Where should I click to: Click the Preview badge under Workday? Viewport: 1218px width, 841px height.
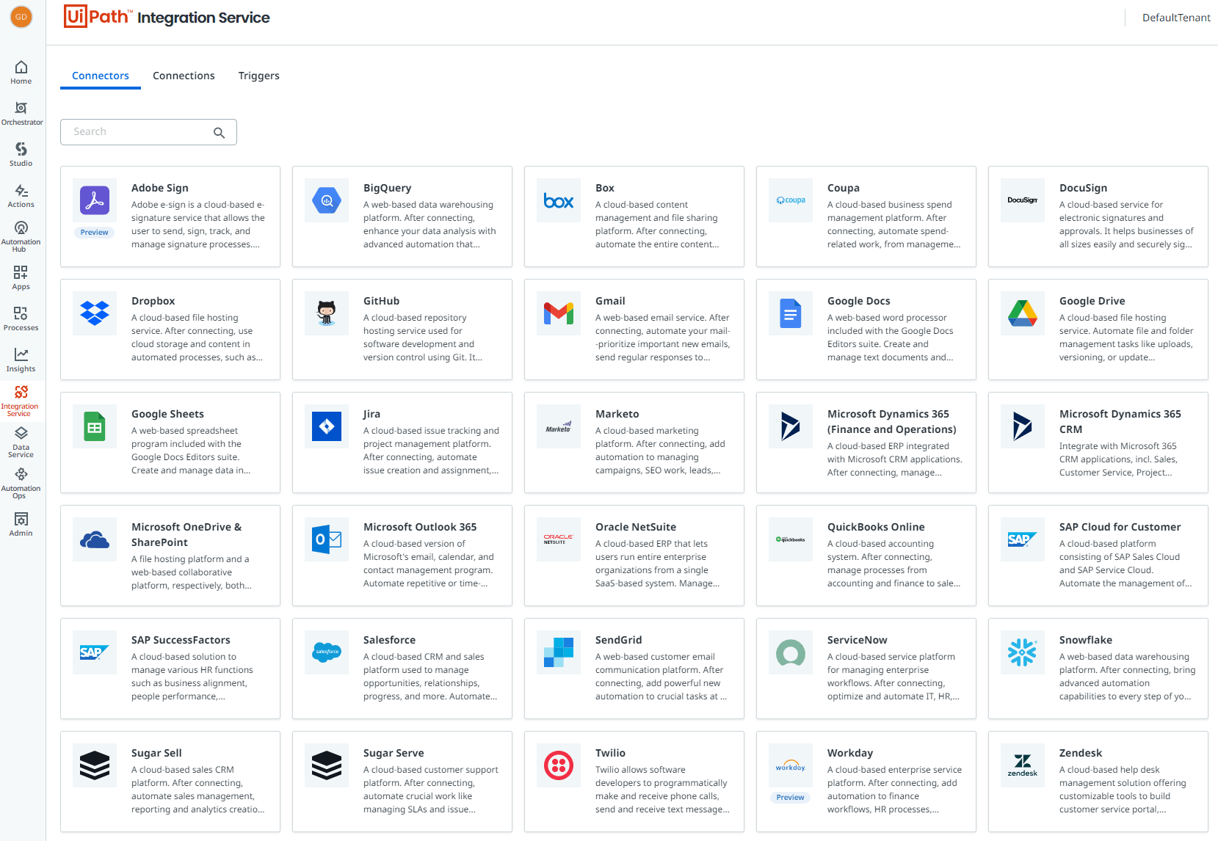pos(791,797)
